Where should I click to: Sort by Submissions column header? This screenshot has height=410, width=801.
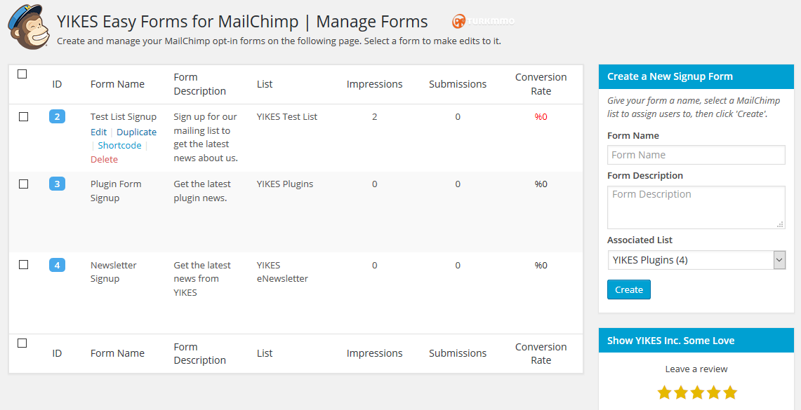pyautogui.click(x=458, y=84)
